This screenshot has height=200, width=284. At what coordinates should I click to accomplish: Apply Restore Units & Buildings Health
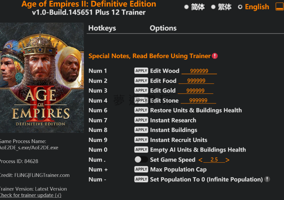point(141,110)
